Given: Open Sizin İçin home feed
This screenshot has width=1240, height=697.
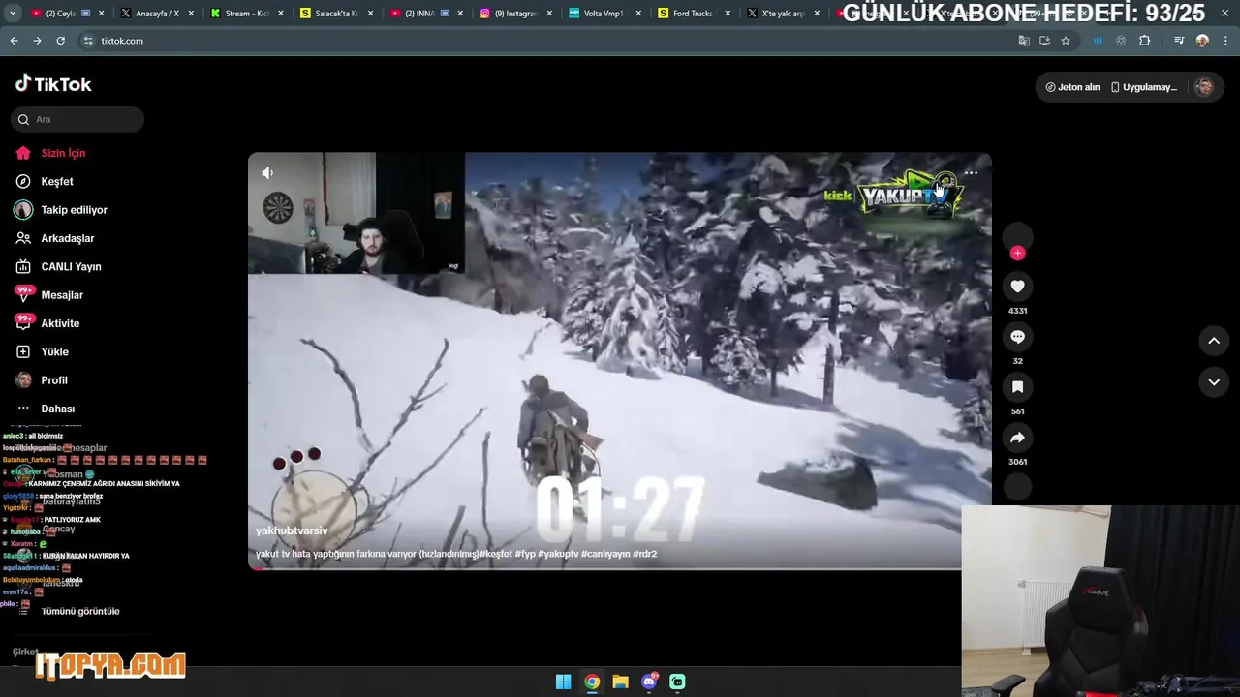Looking at the screenshot, I should (x=63, y=153).
